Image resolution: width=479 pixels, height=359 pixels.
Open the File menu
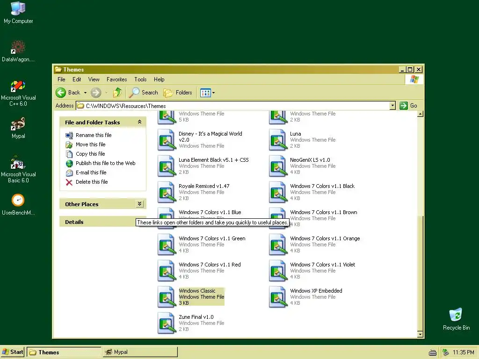coord(61,79)
